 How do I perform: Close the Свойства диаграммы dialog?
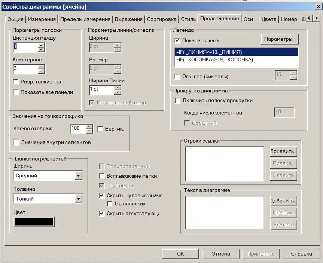click(x=318, y=7)
